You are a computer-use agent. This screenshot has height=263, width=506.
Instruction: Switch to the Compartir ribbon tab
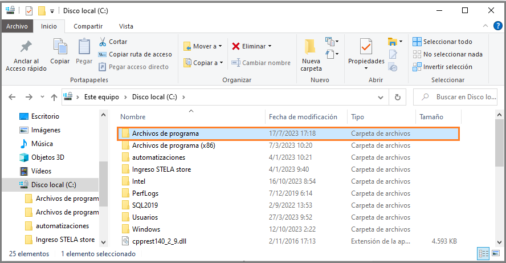88,26
